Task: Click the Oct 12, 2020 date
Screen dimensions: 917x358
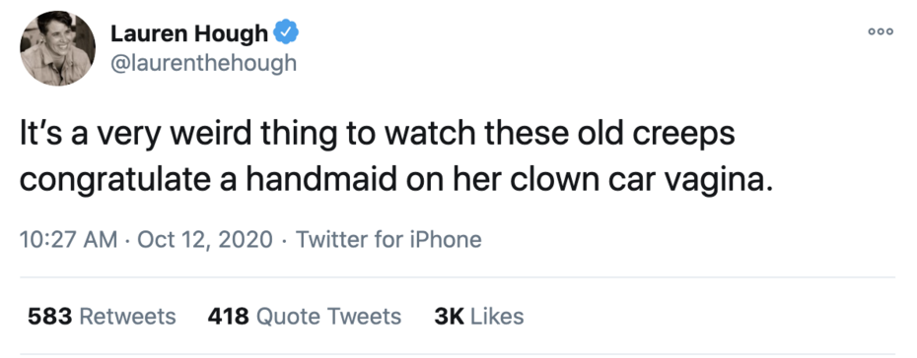Action: point(205,240)
